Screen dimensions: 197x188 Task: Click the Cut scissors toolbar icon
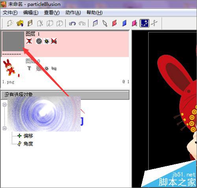click(x=40, y=23)
